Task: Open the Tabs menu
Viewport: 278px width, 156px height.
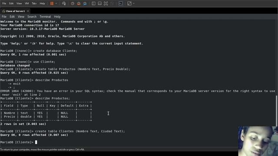Action: pos(34,3)
